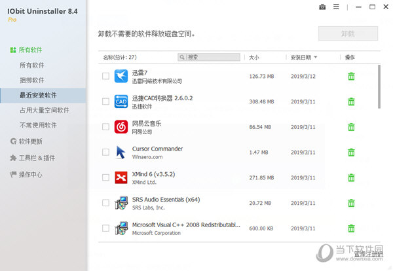Open 占用大量空间软件 in the sidebar
Viewport: 393px width, 271px height.
click(x=45, y=110)
